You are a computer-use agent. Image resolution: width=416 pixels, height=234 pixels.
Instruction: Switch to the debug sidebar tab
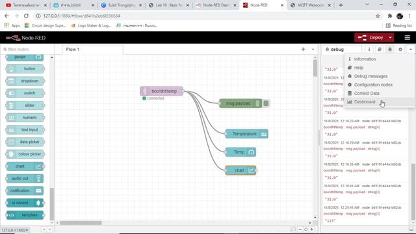341,49
